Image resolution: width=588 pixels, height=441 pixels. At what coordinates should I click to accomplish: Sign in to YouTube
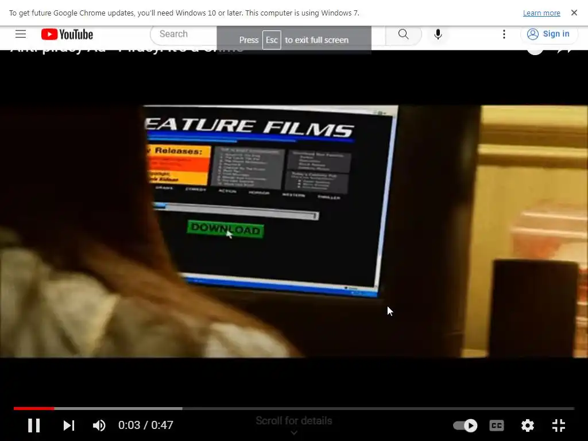[x=548, y=34]
